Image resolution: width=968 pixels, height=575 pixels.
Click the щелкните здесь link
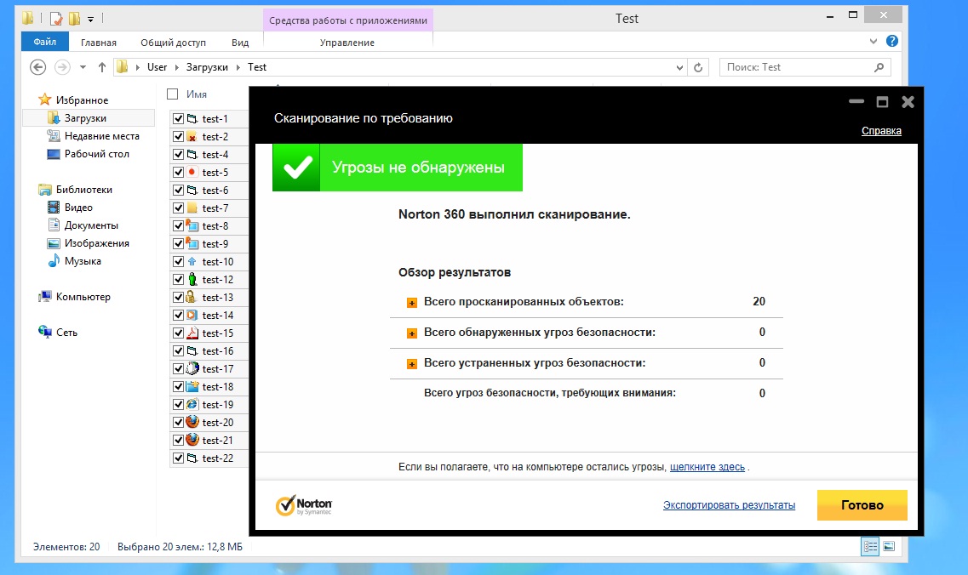tap(707, 467)
